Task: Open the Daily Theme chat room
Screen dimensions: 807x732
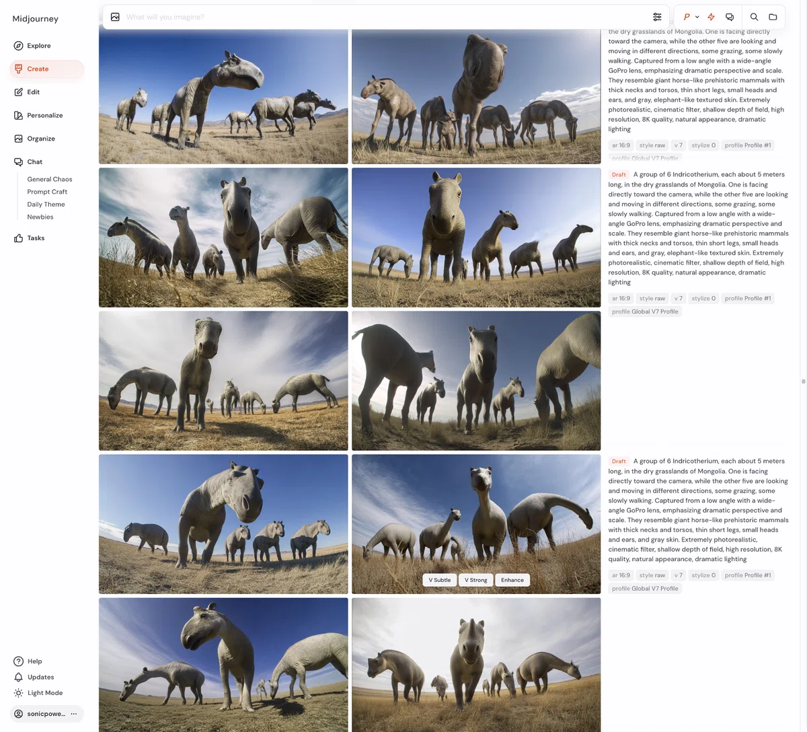Action: (46, 205)
